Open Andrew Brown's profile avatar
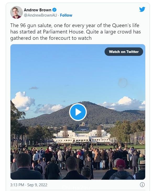The width and height of the screenshot is (152, 191). coord(16,12)
